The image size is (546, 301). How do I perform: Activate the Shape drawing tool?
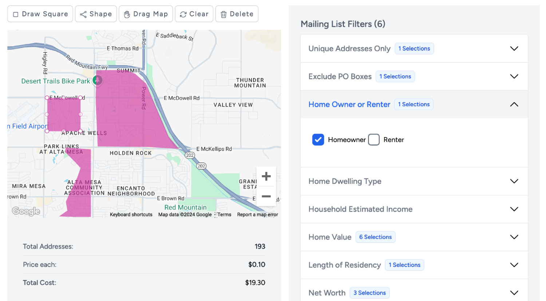point(96,14)
